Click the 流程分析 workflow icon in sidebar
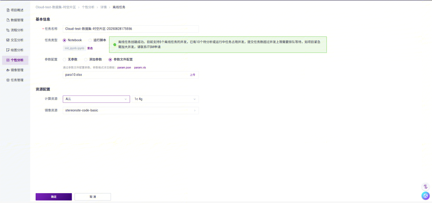Screen dimensions: 432x203 click(8, 30)
